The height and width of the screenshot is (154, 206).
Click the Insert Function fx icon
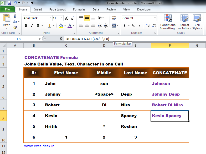[61, 39]
